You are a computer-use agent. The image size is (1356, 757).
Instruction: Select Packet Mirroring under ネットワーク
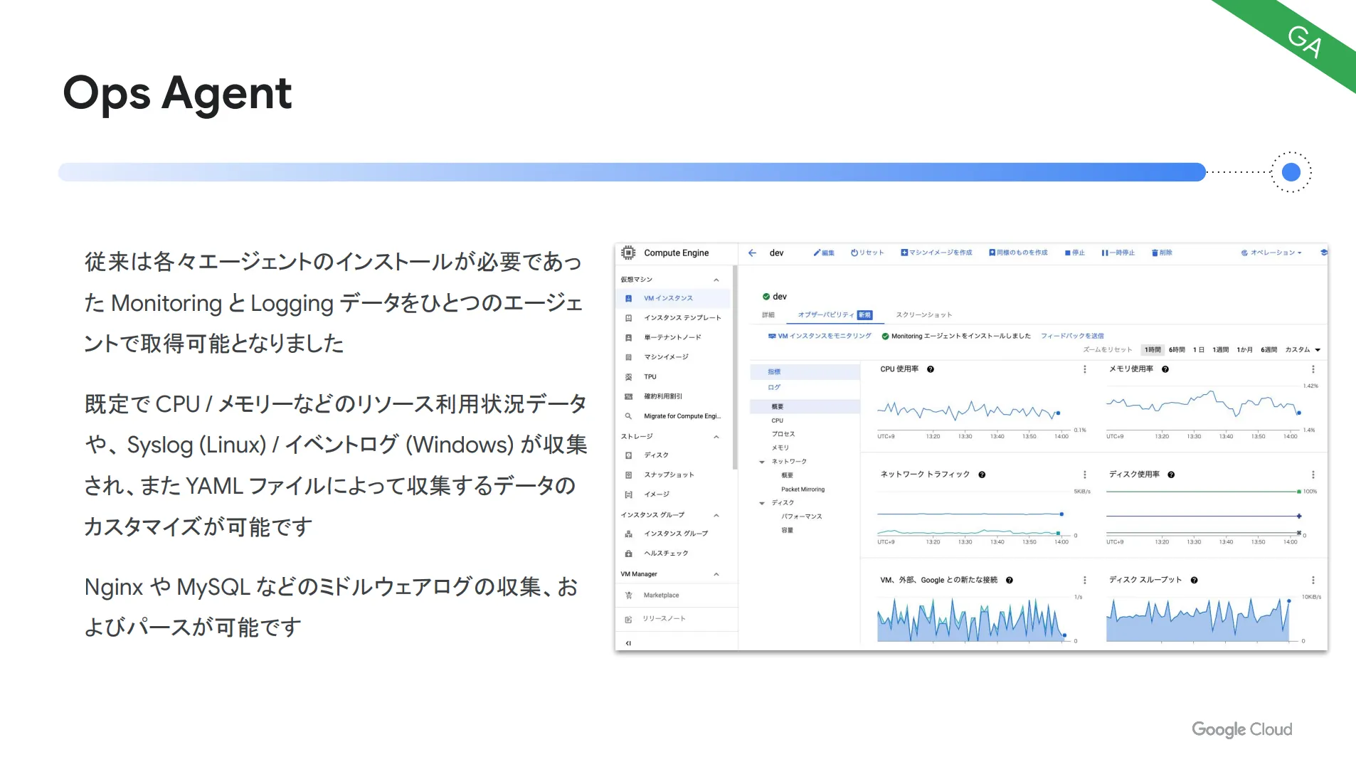coord(803,489)
